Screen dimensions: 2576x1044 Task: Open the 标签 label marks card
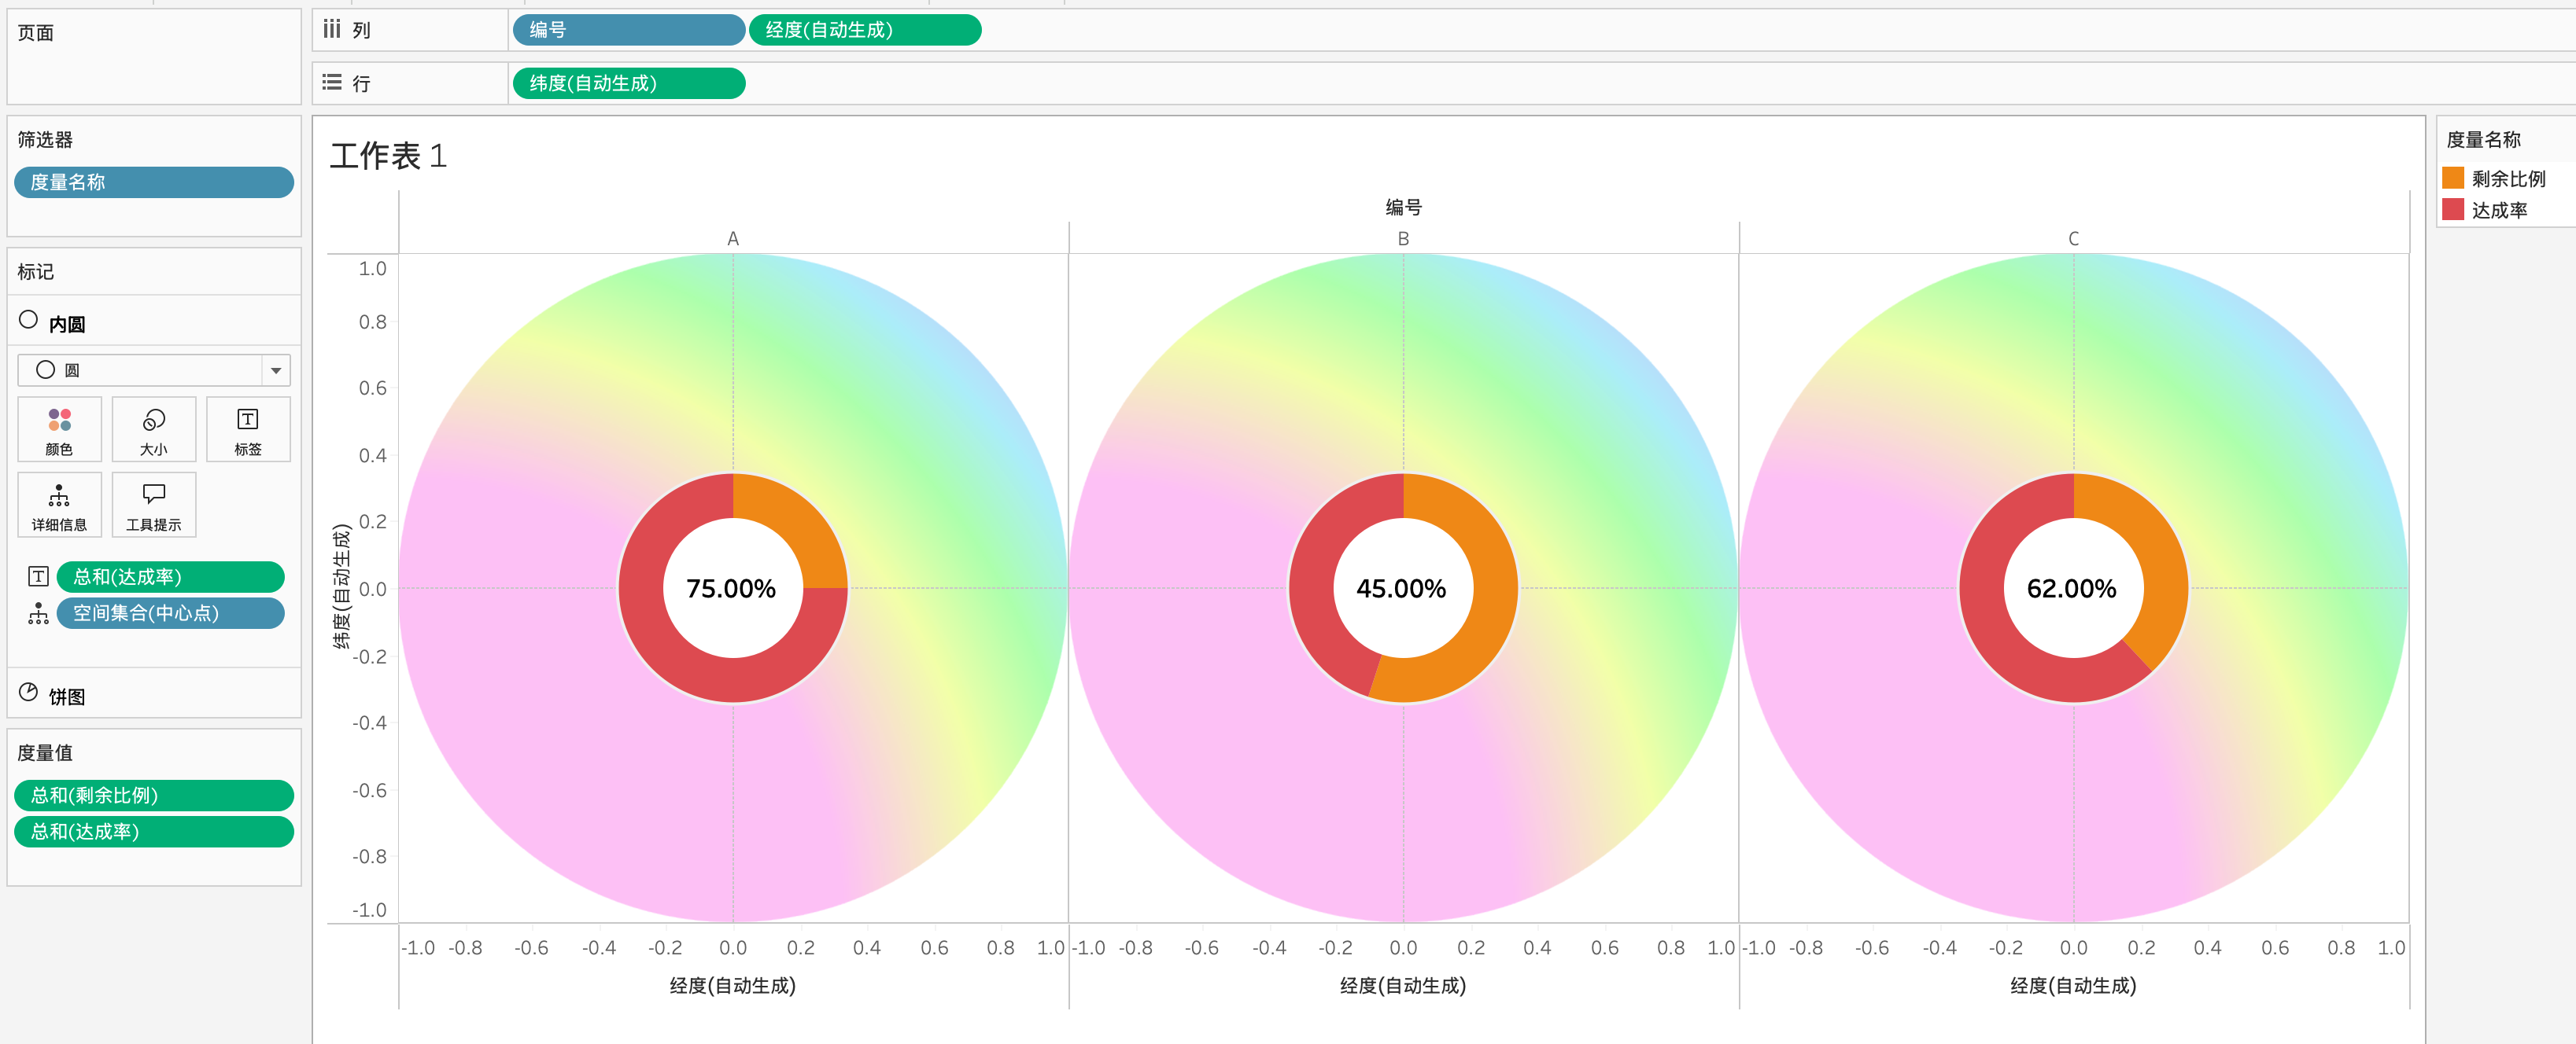(x=247, y=429)
